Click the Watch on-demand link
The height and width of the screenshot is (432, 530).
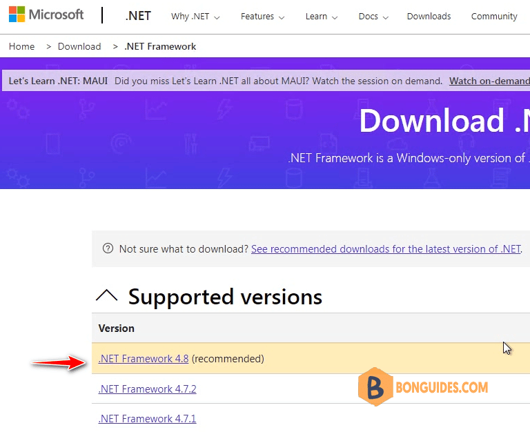489,81
